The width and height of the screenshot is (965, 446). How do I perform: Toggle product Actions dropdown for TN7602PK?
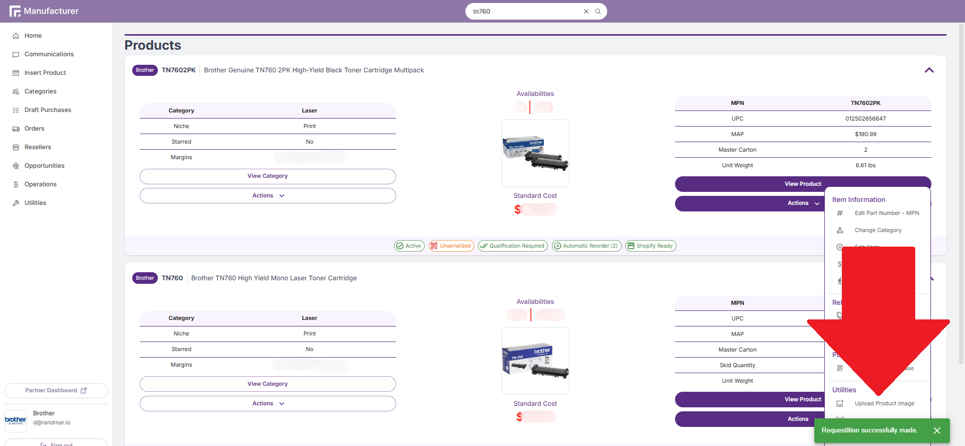[803, 203]
